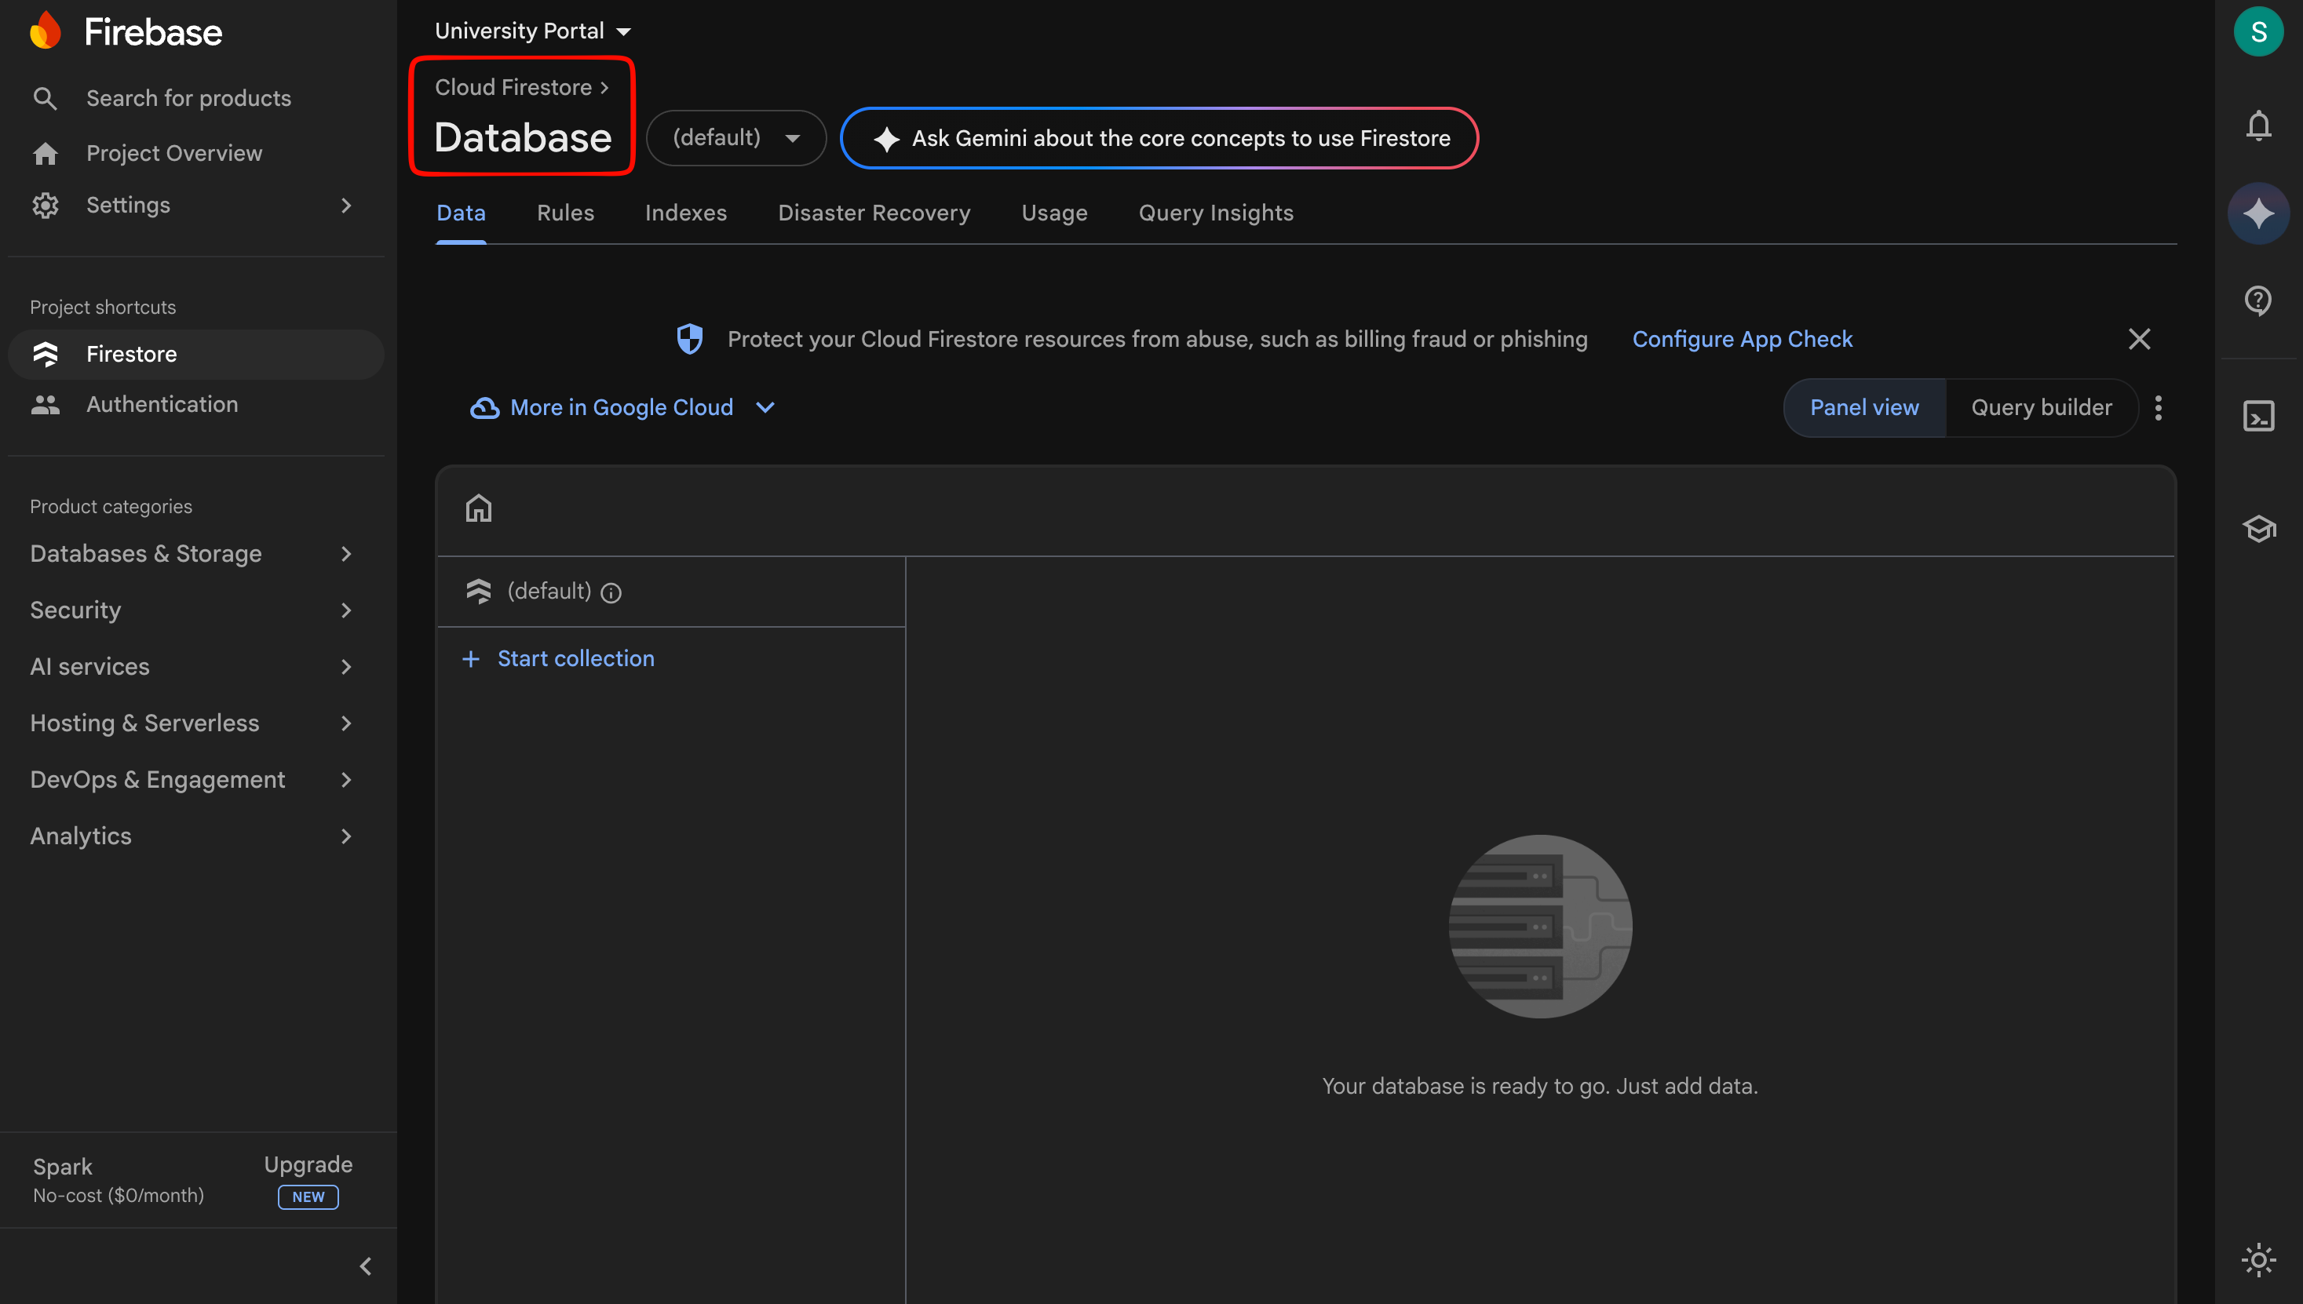Image resolution: width=2303 pixels, height=1304 pixels.
Task: Open Firestore shortcut
Action: [196, 355]
